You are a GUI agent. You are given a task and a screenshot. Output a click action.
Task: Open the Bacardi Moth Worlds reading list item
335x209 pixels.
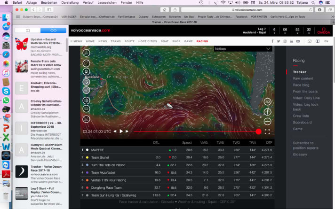pyautogui.click(x=40, y=47)
